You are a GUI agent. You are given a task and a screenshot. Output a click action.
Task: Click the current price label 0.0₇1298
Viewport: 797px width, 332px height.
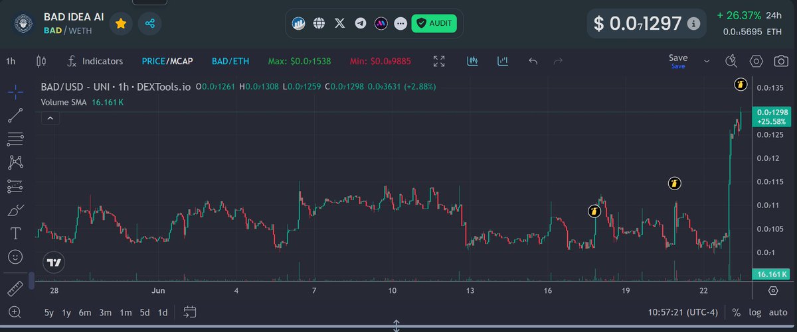coord(771,117)
